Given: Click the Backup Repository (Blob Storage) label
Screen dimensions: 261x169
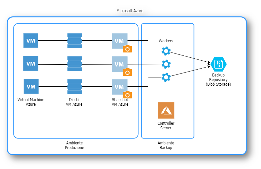Looking at the screenshot, I should click(218, 80).
